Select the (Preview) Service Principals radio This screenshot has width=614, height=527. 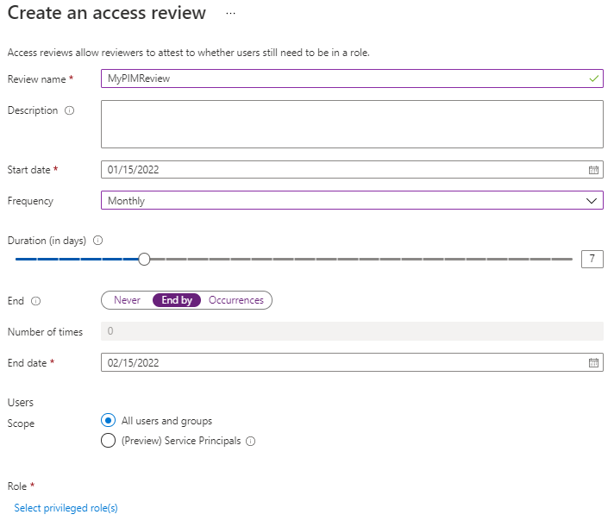click(108, 441)
